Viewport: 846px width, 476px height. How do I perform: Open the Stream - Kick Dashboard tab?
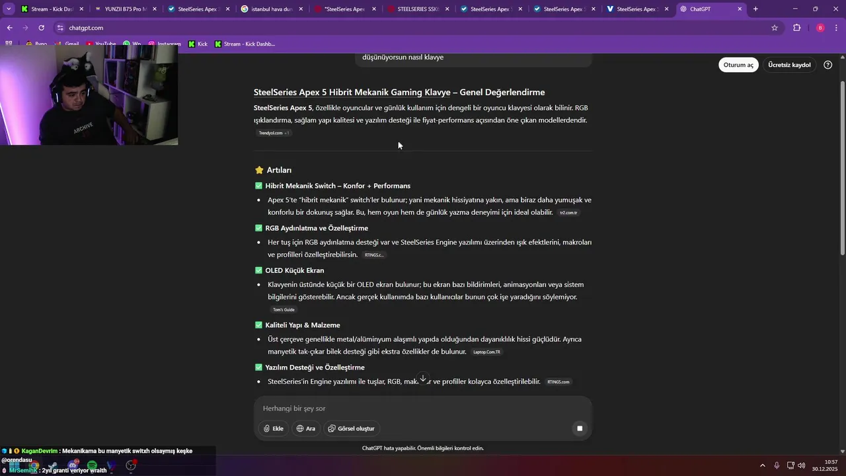click(52, 9)
